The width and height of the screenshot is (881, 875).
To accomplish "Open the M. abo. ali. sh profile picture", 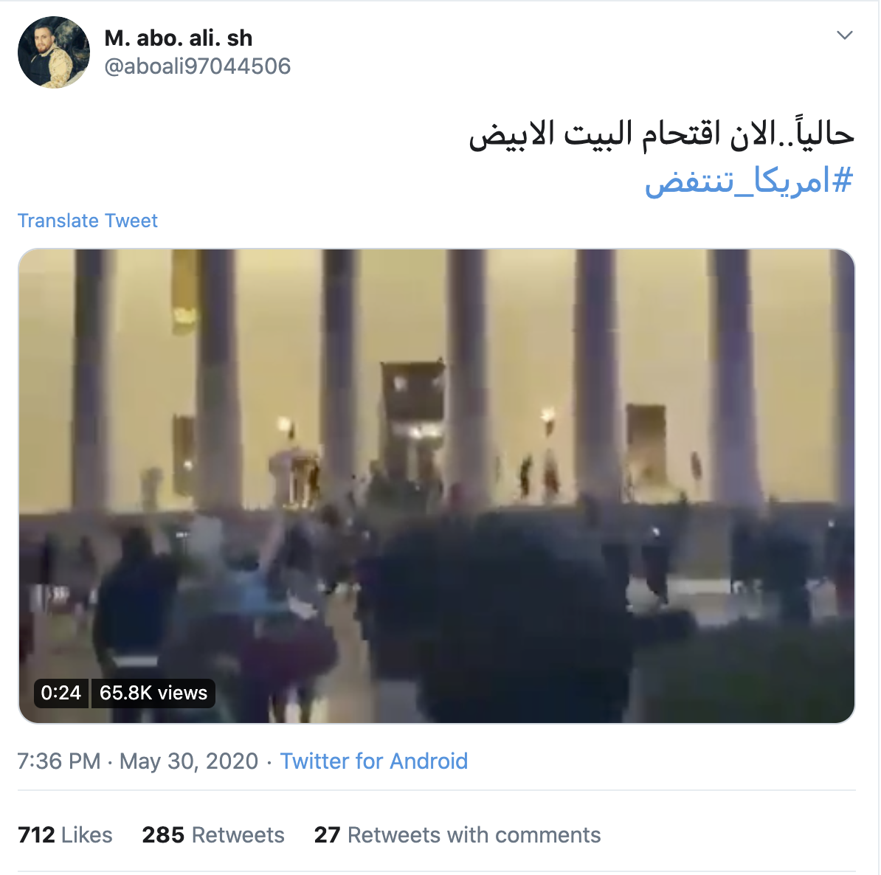I will click(54, 52).
